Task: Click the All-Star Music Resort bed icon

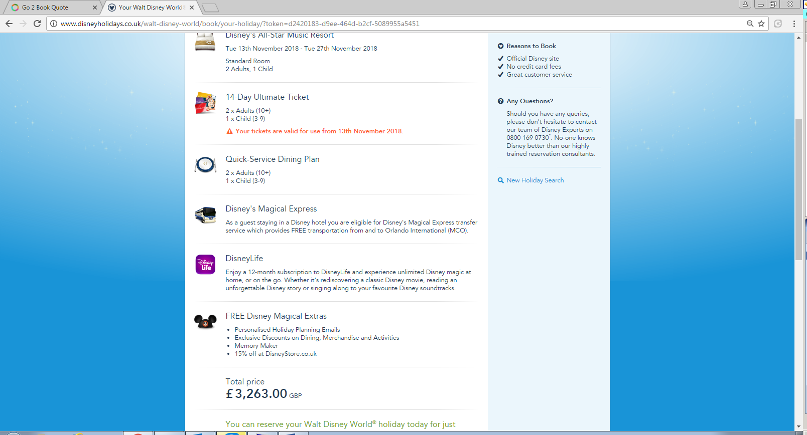Action: click(x=205, y=42)
